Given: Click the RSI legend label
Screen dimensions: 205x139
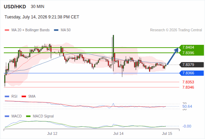Looking at the screenshot, I should [14, 96].
